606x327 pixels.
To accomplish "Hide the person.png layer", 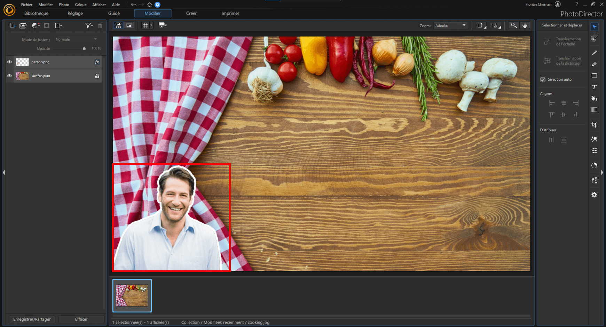I will (x=9, y=62).
